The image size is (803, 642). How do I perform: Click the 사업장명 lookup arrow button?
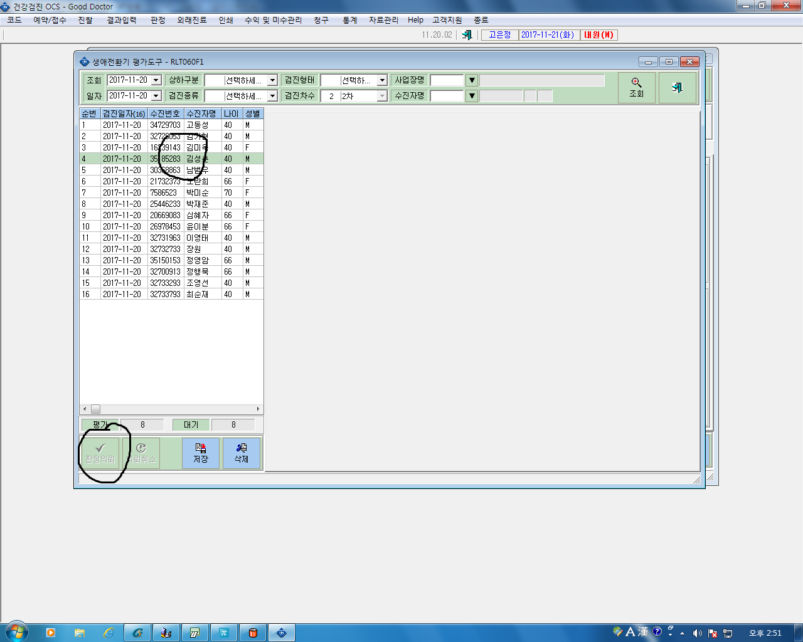(472, 80)
